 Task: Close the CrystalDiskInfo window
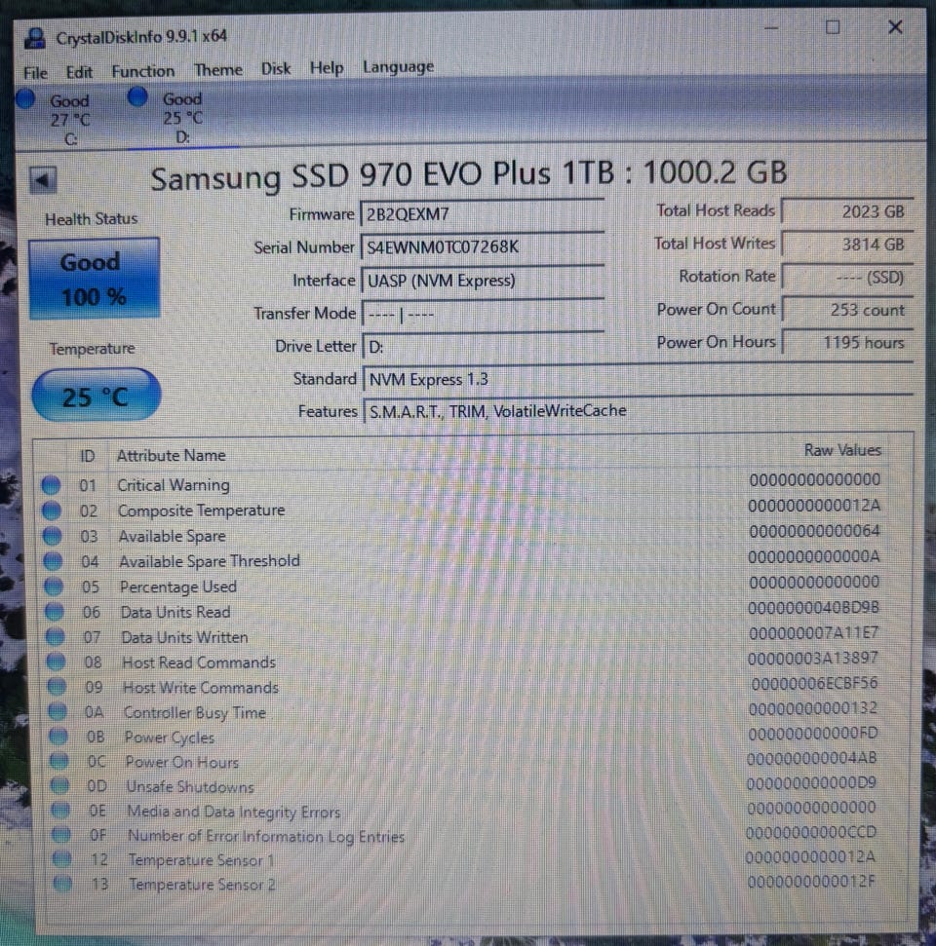(895, 27)
